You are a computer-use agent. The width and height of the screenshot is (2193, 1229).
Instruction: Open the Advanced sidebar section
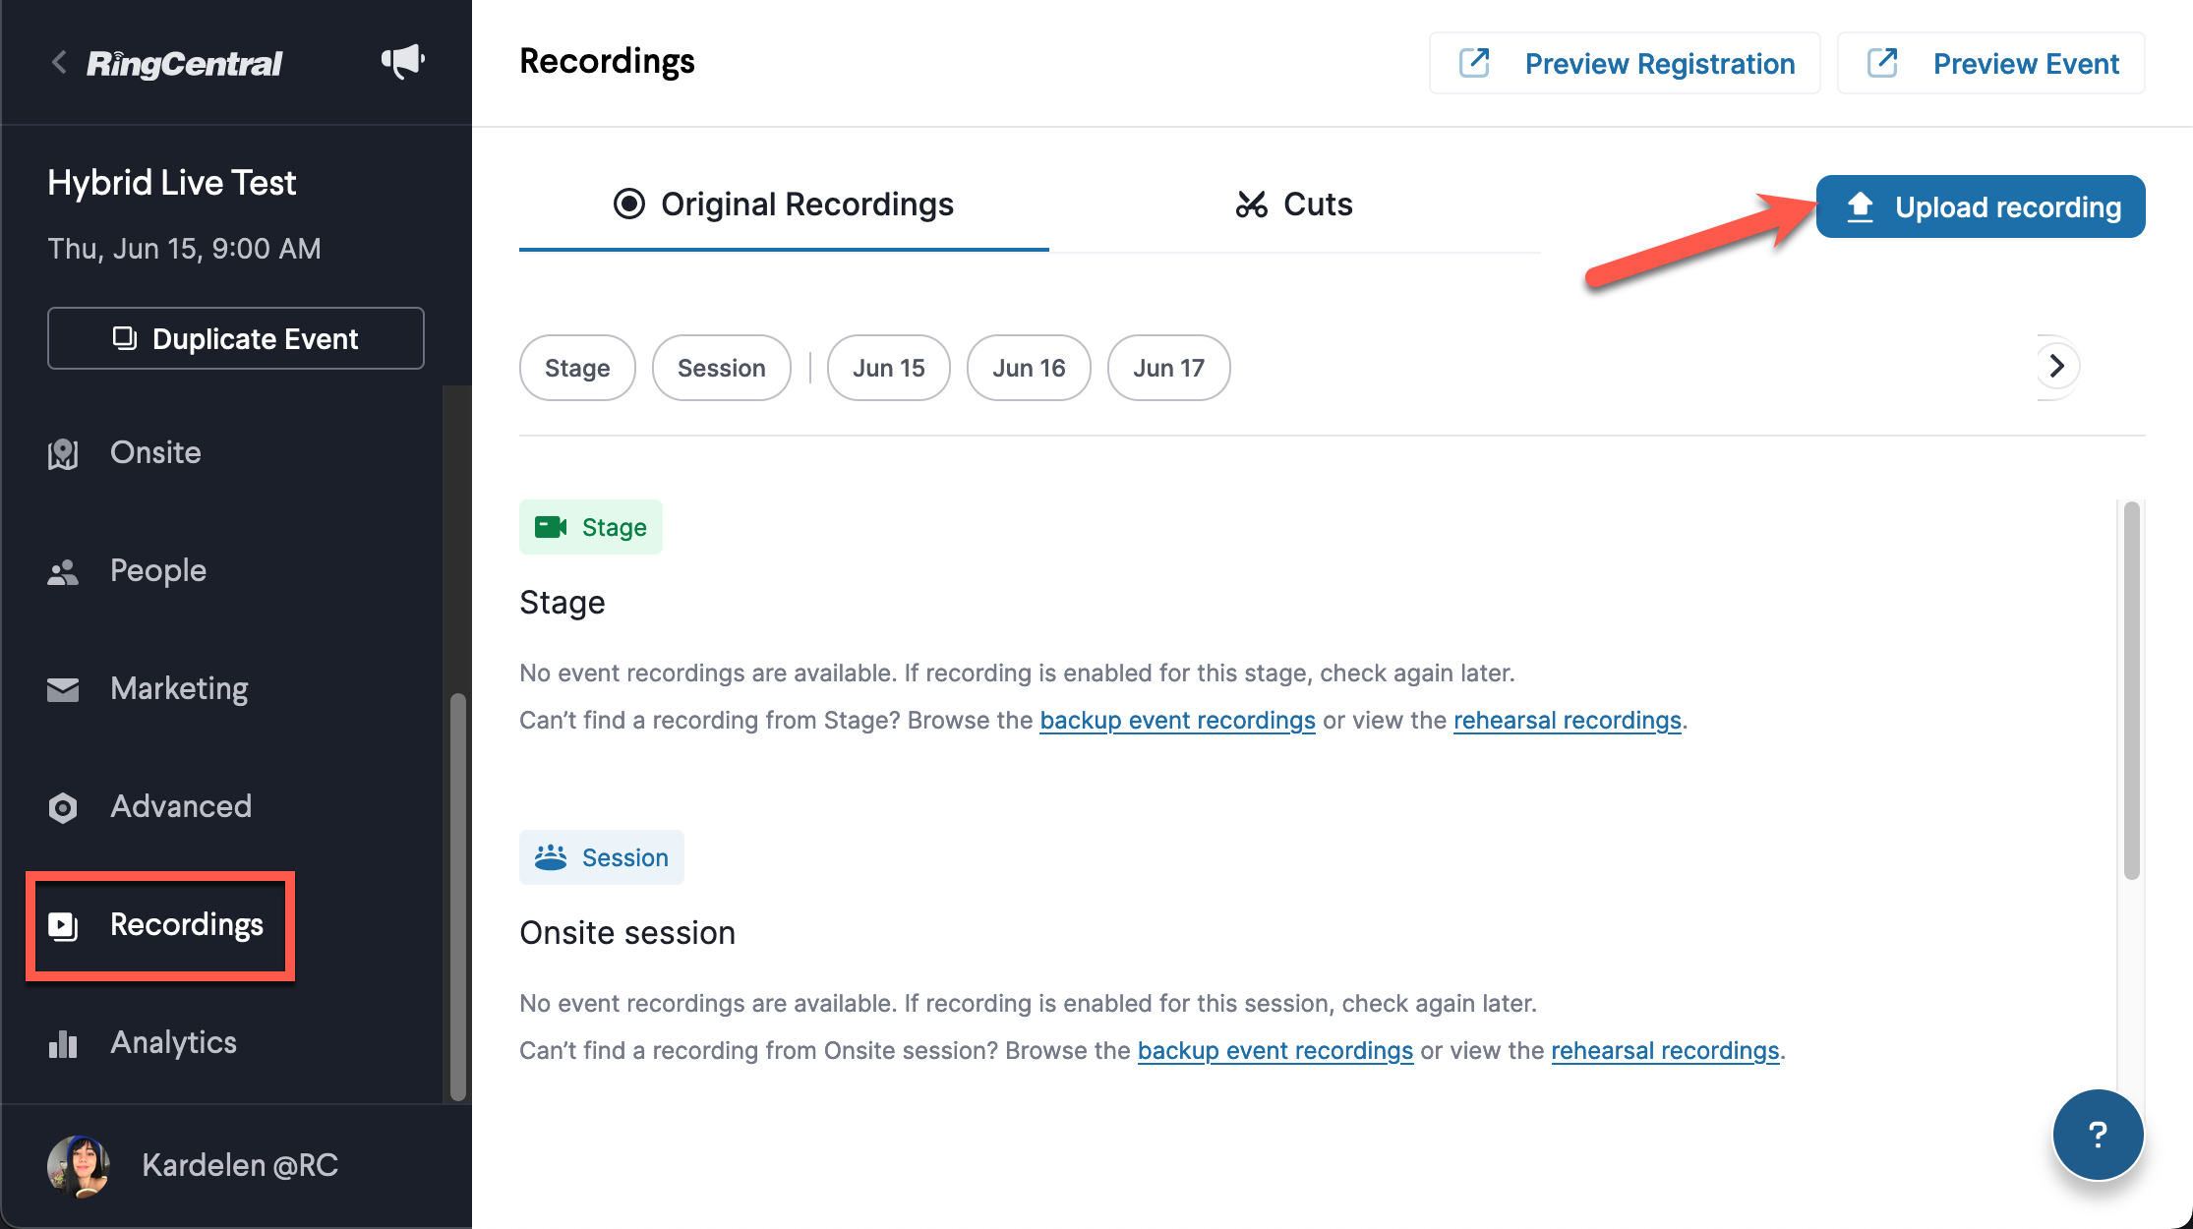point(180,806)
